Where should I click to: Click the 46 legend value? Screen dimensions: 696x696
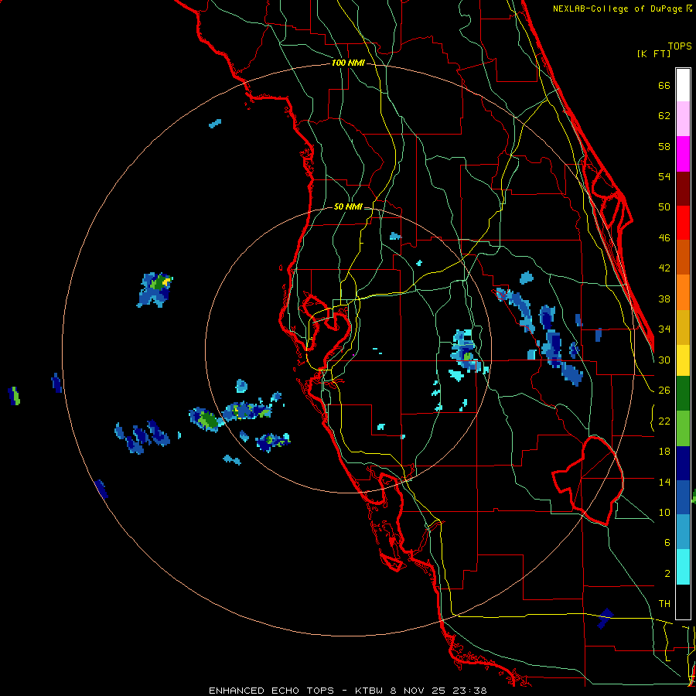pyautogui.click(x=664, y=237)
